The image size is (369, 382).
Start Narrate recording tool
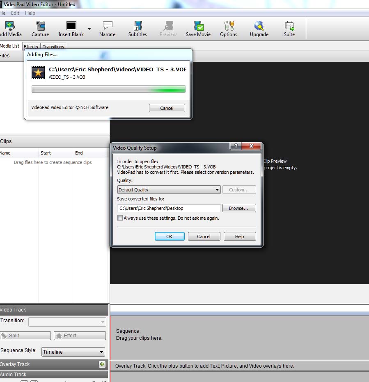(x=107, y=26)
